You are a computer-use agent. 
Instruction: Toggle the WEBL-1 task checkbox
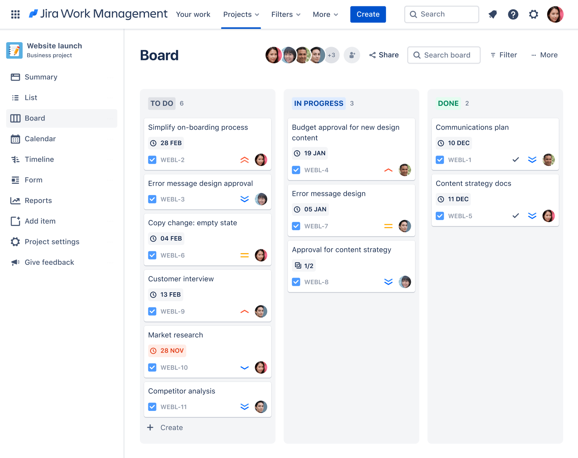[440, 160]
